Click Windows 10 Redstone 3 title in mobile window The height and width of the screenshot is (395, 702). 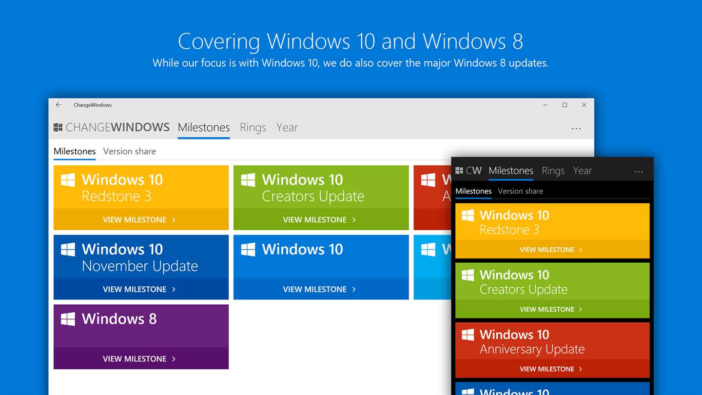tap(514, 222)
